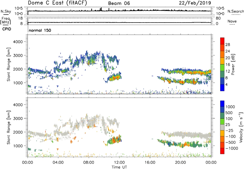Click the grey -25 to 25 Velocity swatch
This screenshot has height=169, width=244.
(x=222, y=127)
